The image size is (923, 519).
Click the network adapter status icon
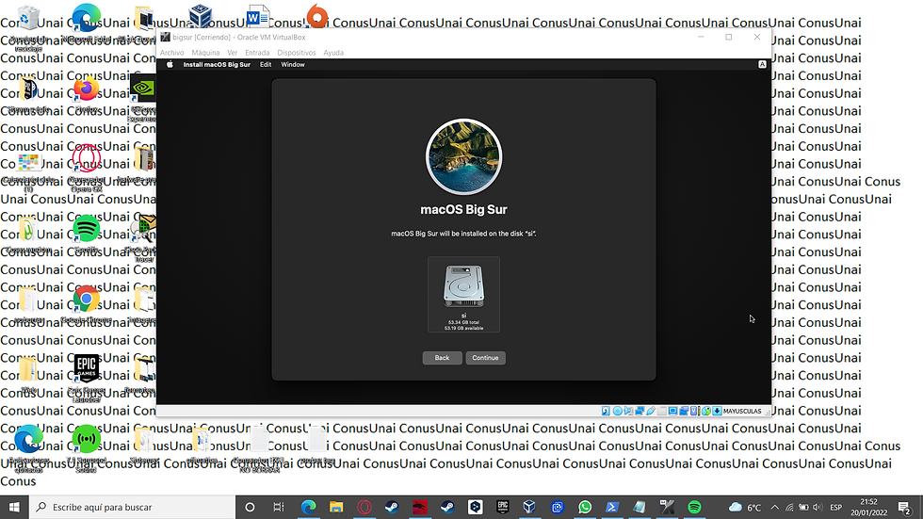point(640,411)
